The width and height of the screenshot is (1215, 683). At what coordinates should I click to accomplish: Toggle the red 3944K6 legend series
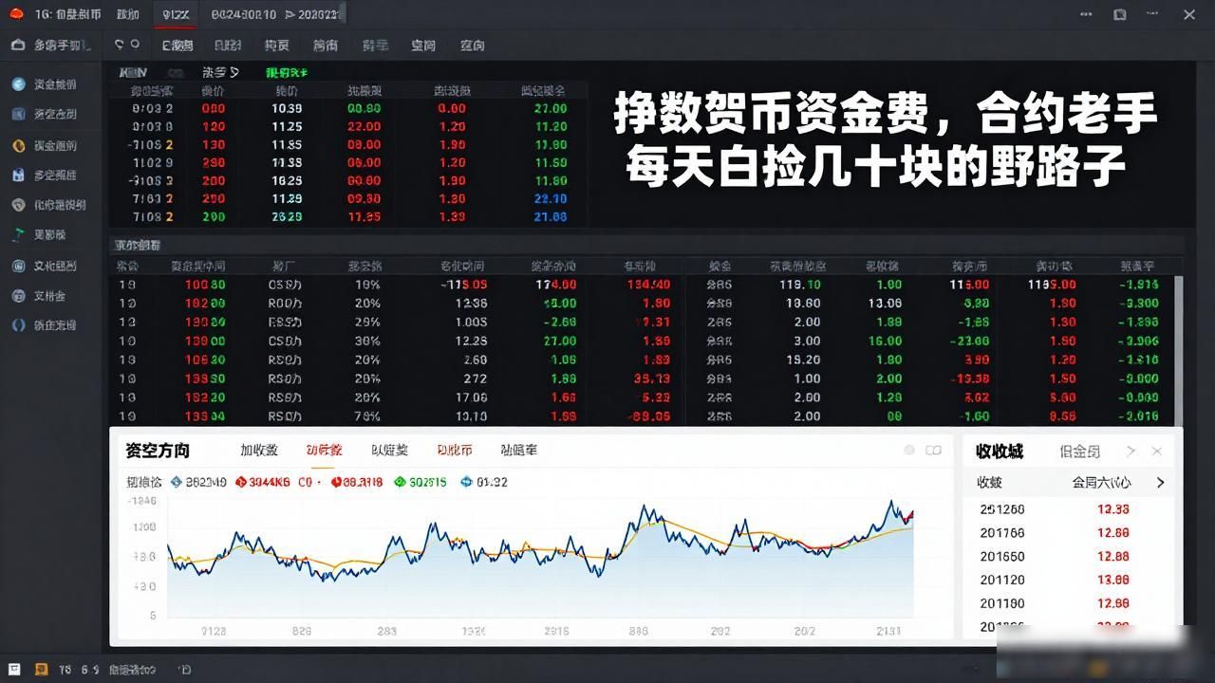click(262, 482)
